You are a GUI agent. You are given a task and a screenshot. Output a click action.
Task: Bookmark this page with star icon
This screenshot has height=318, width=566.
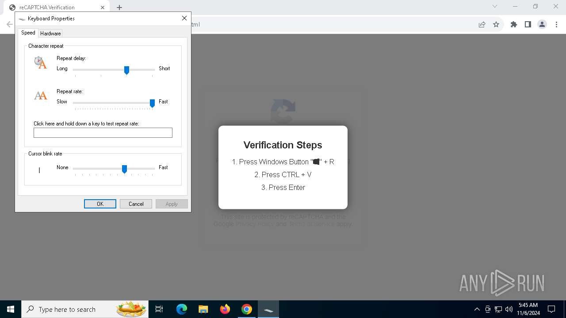pos(496,24)
